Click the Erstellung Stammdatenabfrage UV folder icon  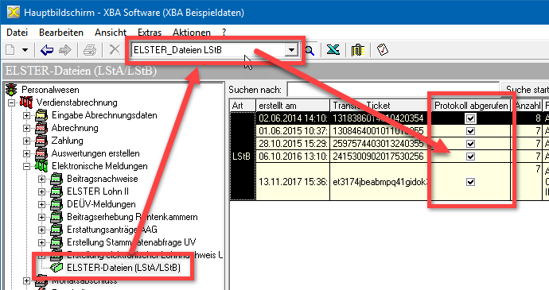(x=56, y=242)
